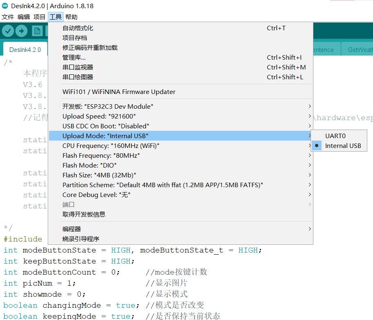The width and height of the screenshot is (373, 320).
Task: Select Internal USB upload mode option
Action: 339,145
